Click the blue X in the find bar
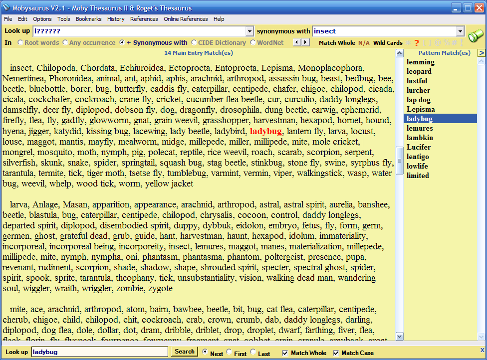Screen dimensions: 487x360 click(482, 350)
